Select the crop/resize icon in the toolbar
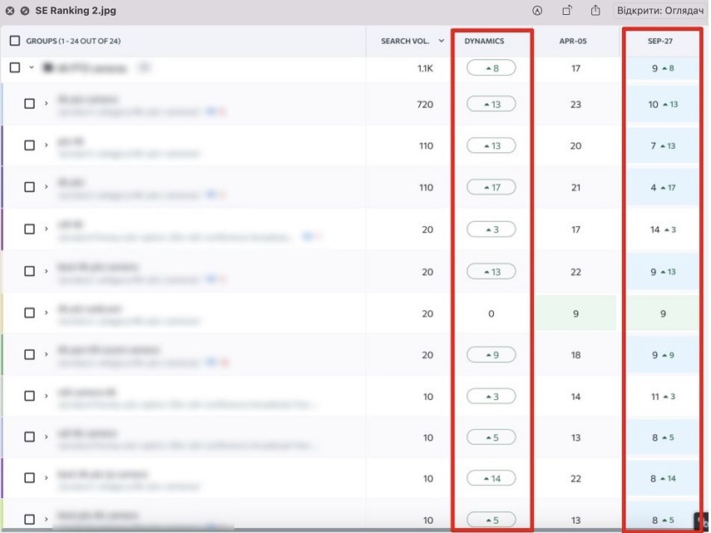The height and width of the screenshot is (533, 711). click(x=569, y=11)
